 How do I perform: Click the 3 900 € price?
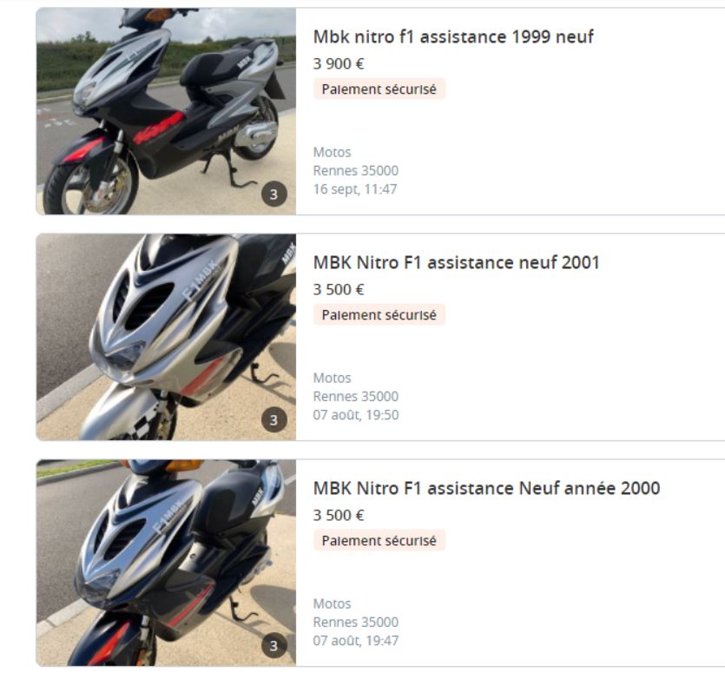[x=339, y=64]
